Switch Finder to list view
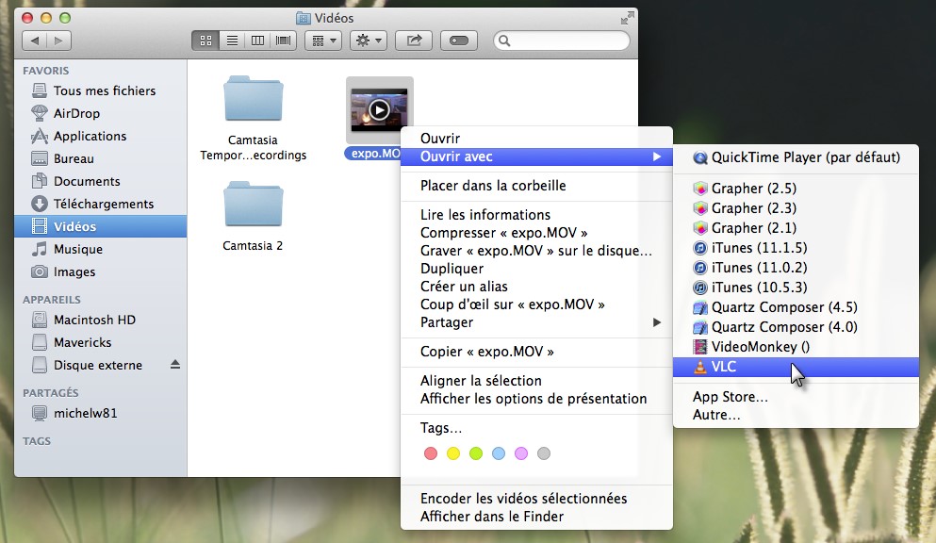The height and width of the screenshot is (543, 936). 231,41
